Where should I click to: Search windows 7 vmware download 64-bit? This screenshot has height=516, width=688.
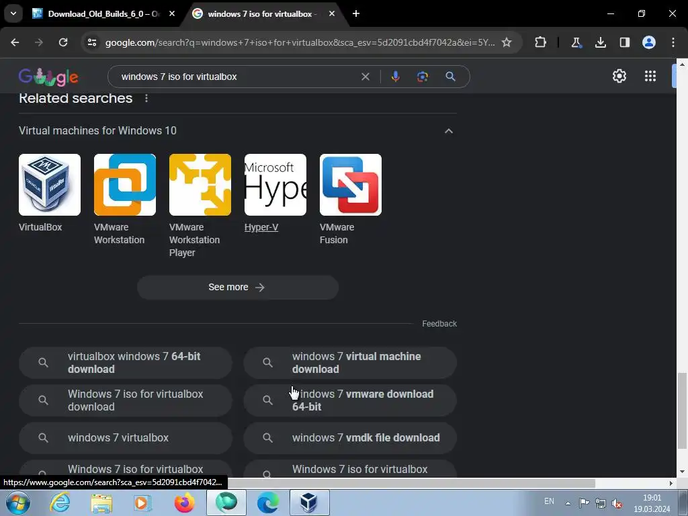pos(350,400)
